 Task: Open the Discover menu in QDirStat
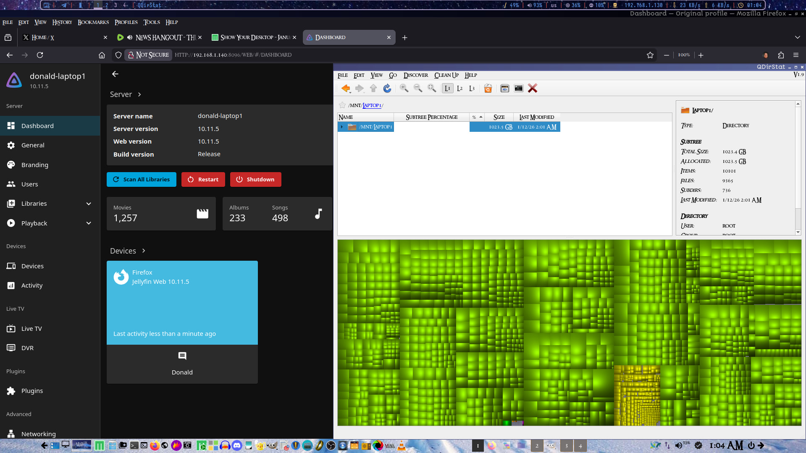point(415,75)
